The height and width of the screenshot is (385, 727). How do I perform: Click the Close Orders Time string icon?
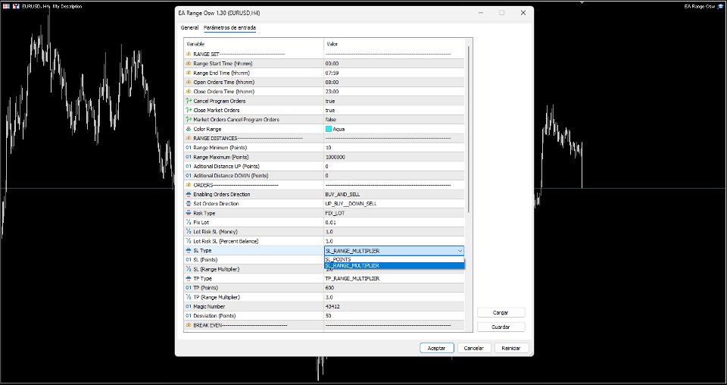coord(189,92)
